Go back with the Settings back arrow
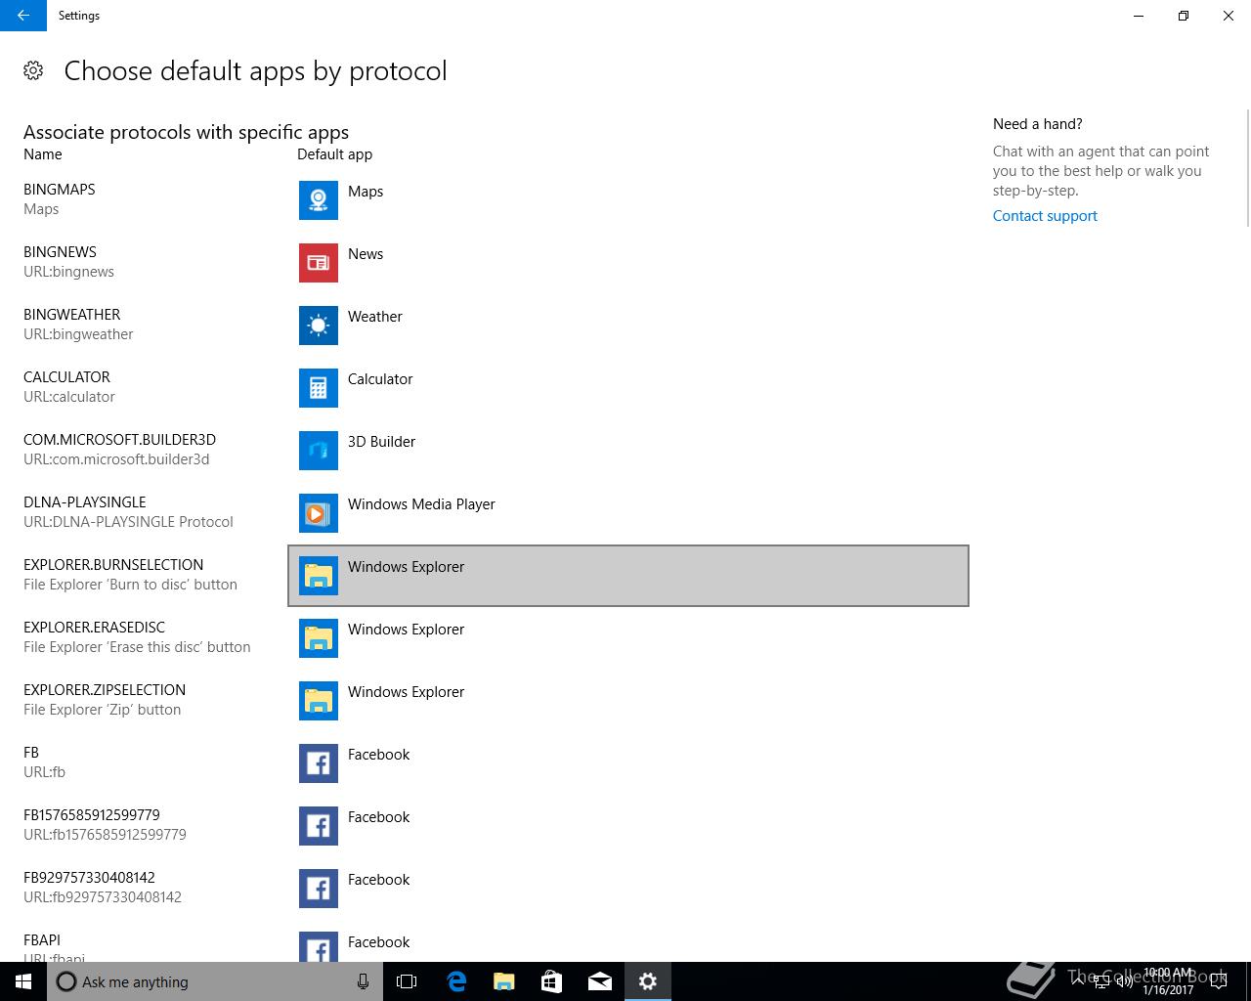 coord(23,16)
